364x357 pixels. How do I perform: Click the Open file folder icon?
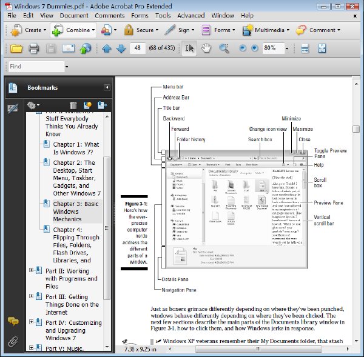pyautogui.click(x=16, y=48)
